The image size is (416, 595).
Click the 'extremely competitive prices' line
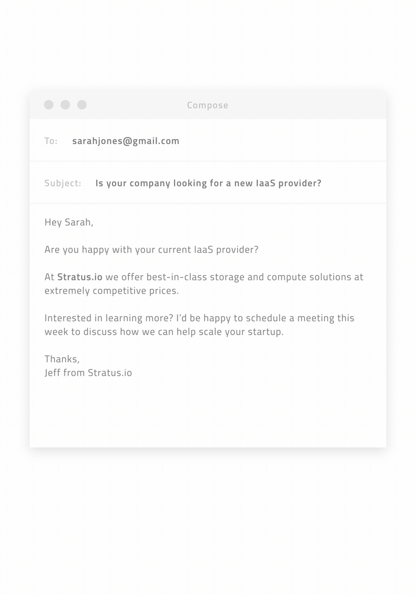111,290
